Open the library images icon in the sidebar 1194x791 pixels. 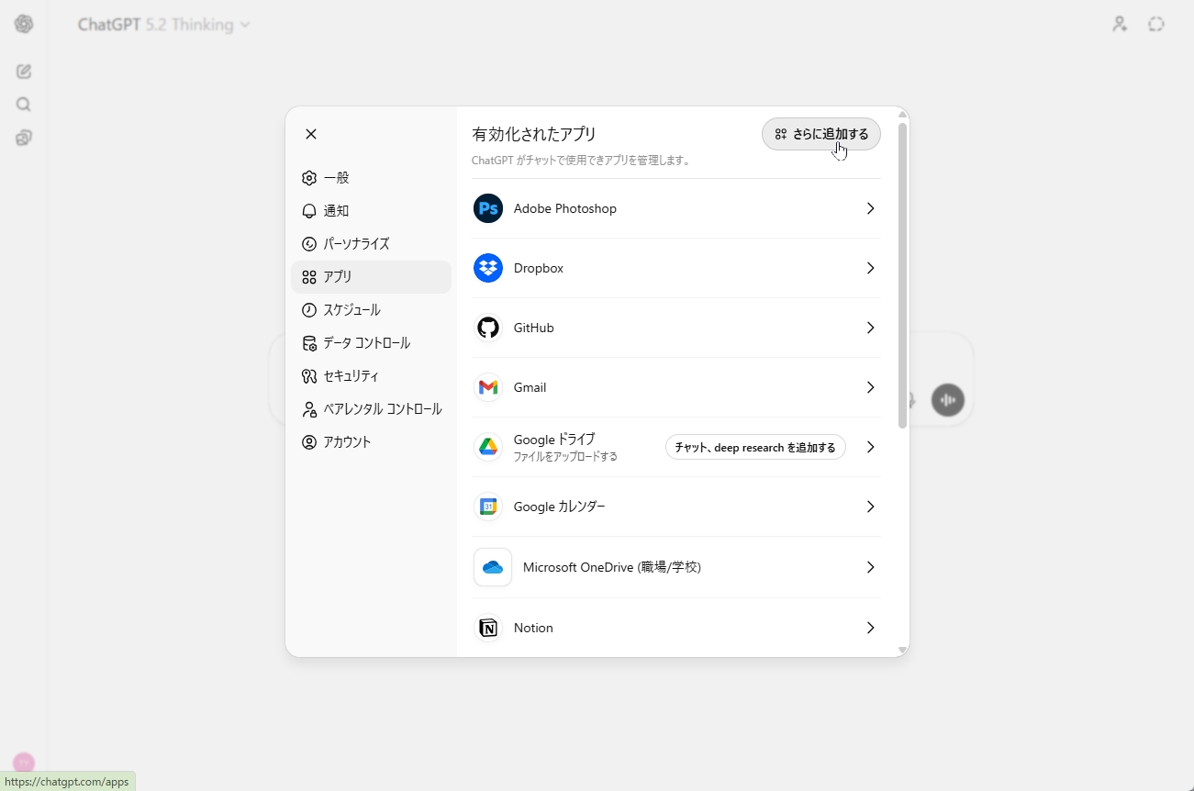[x=24, y=138]
